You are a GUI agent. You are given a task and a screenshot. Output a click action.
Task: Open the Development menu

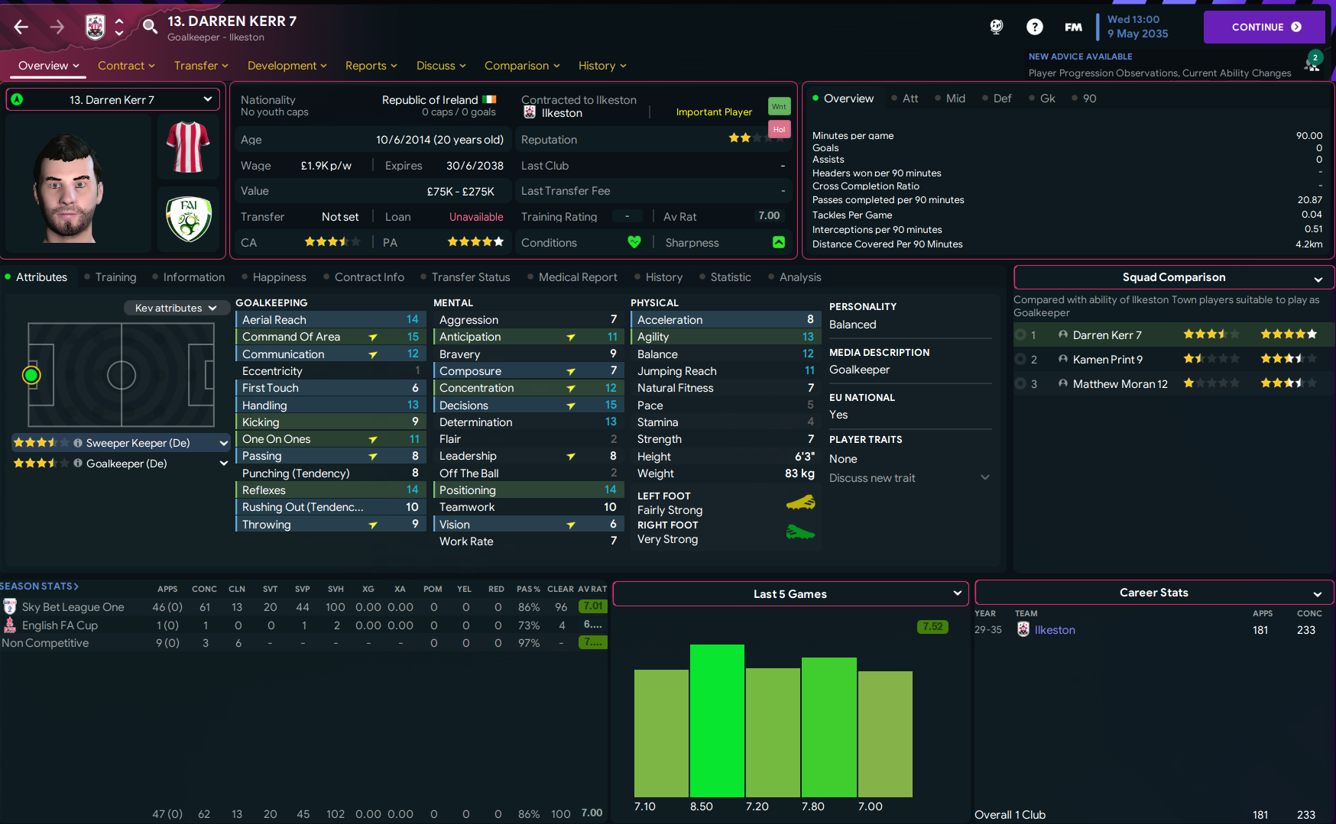pos(287,66)
